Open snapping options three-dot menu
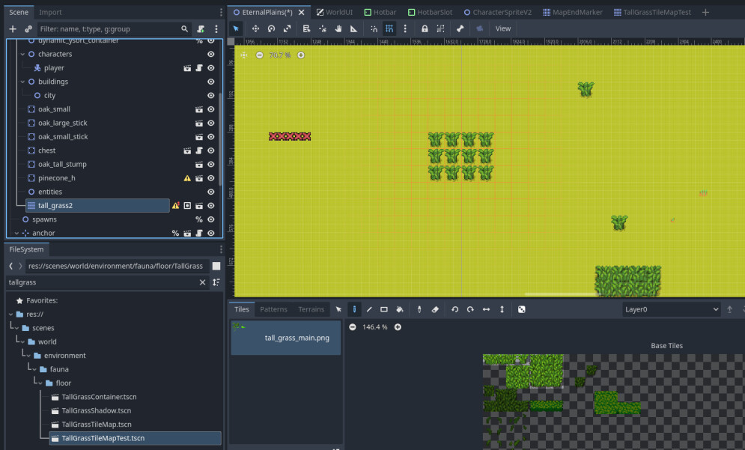Viewport: 745px width, 450px height. click(405, 28)
